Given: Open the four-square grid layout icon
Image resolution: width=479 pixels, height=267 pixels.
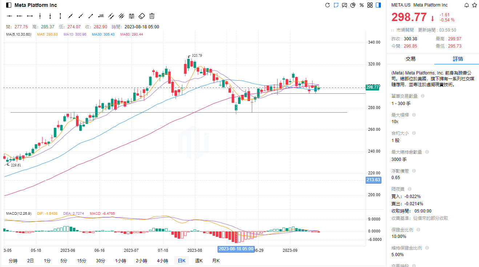Looking at the screenshot, I should [x=370, y=5].
